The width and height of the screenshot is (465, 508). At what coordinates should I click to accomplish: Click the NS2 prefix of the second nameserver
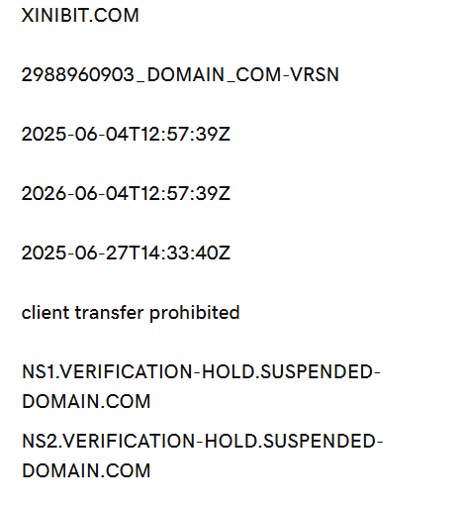click(40, 442)
